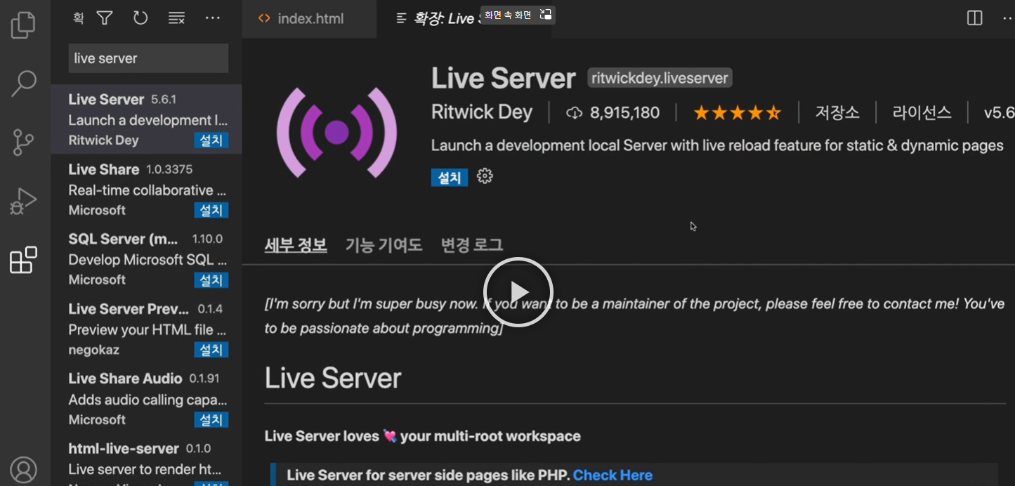Clear extension search results icon
Image resolution: width=1015 pixels, height=486 pixels.
[x=176, y=18]
